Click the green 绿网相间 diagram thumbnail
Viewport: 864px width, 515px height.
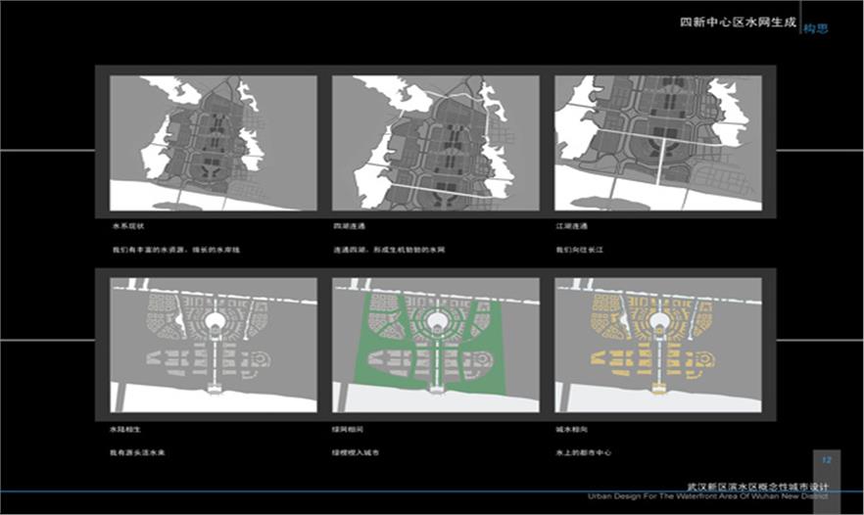tap(435, 345)
